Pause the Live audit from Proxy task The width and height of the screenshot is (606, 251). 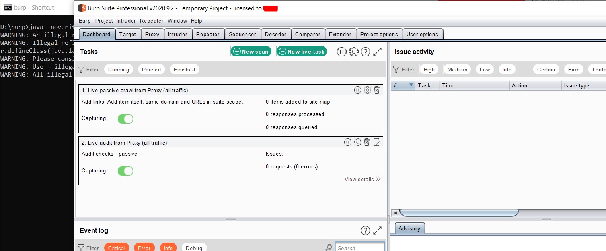[348, 142]
